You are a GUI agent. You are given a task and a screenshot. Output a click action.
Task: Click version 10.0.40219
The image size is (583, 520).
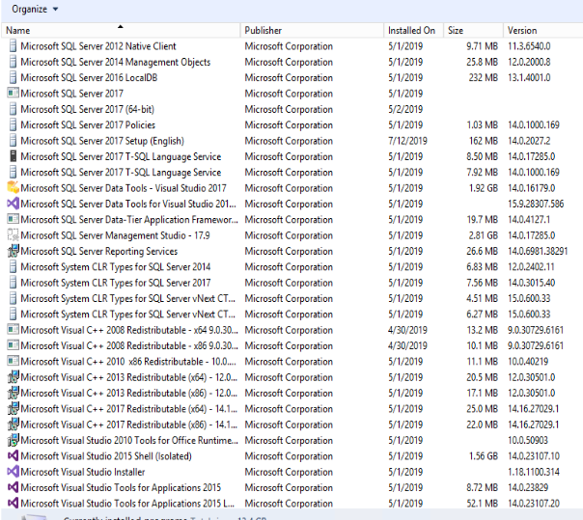[528, 361]
